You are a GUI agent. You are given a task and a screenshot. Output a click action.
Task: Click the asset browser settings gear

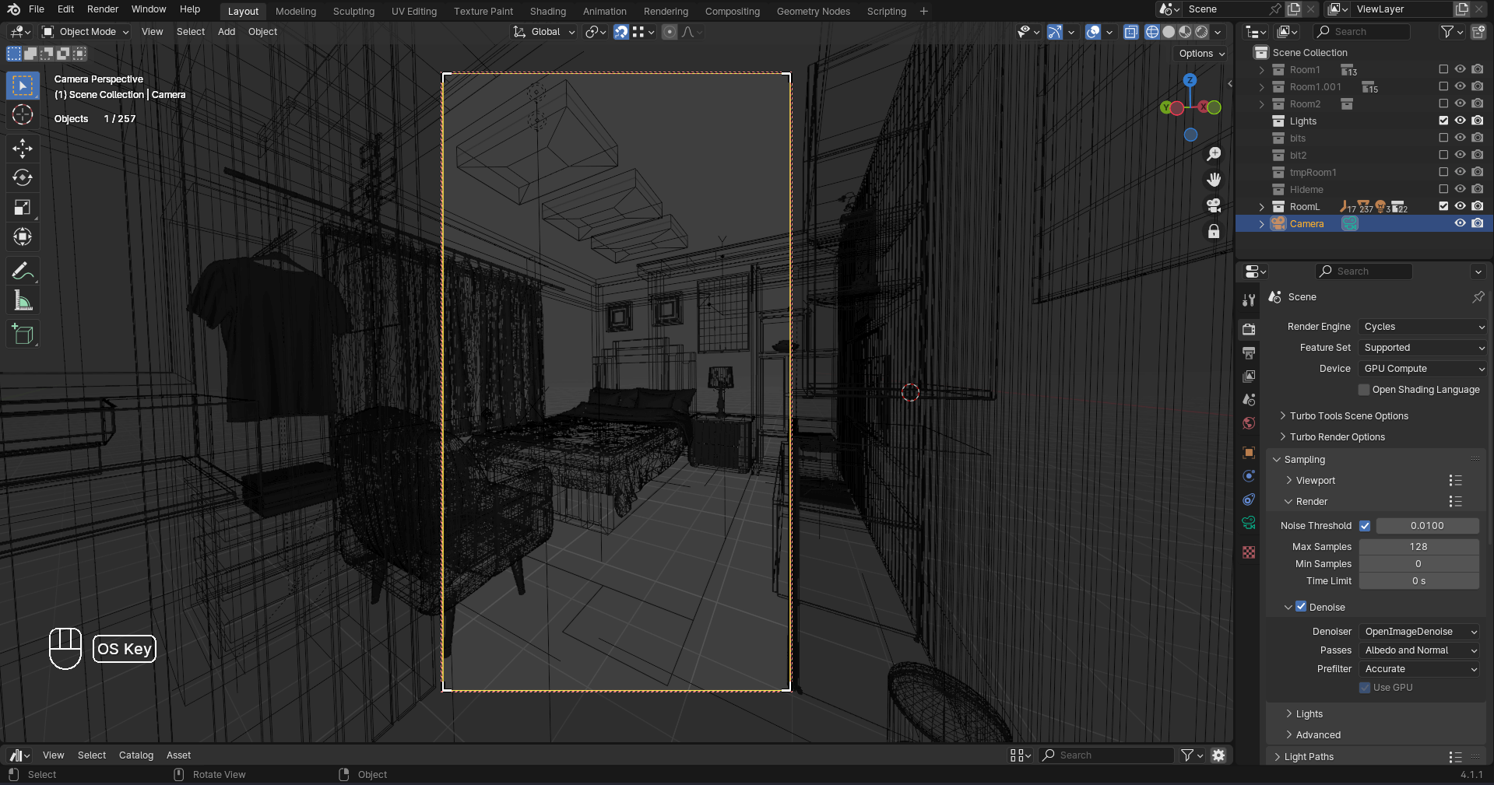[1218, 755]
